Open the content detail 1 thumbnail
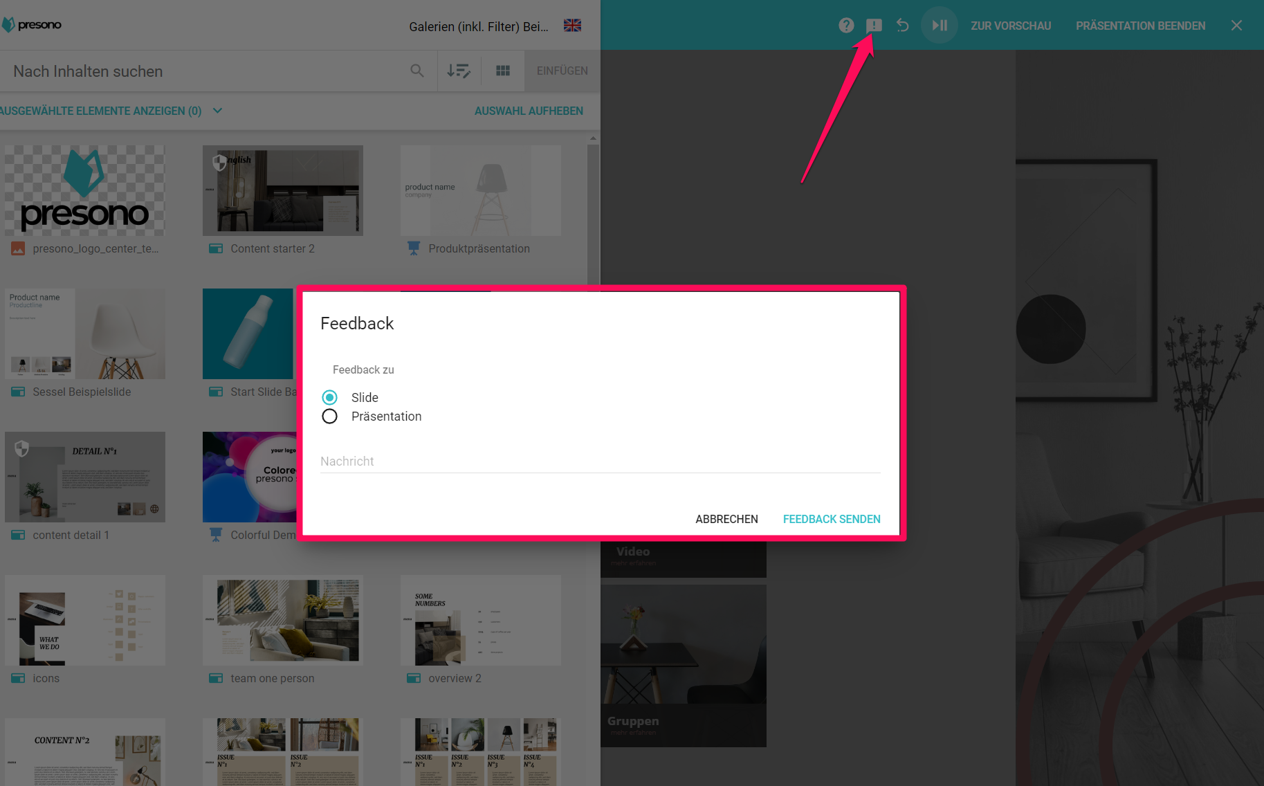This screenshot has height=786, width=1264. coord(85,477)
